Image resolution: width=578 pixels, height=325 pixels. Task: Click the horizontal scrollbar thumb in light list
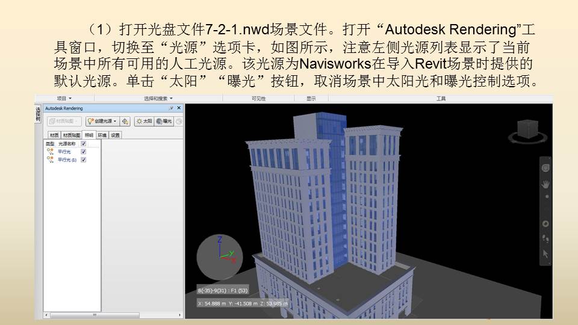point(95,315)
